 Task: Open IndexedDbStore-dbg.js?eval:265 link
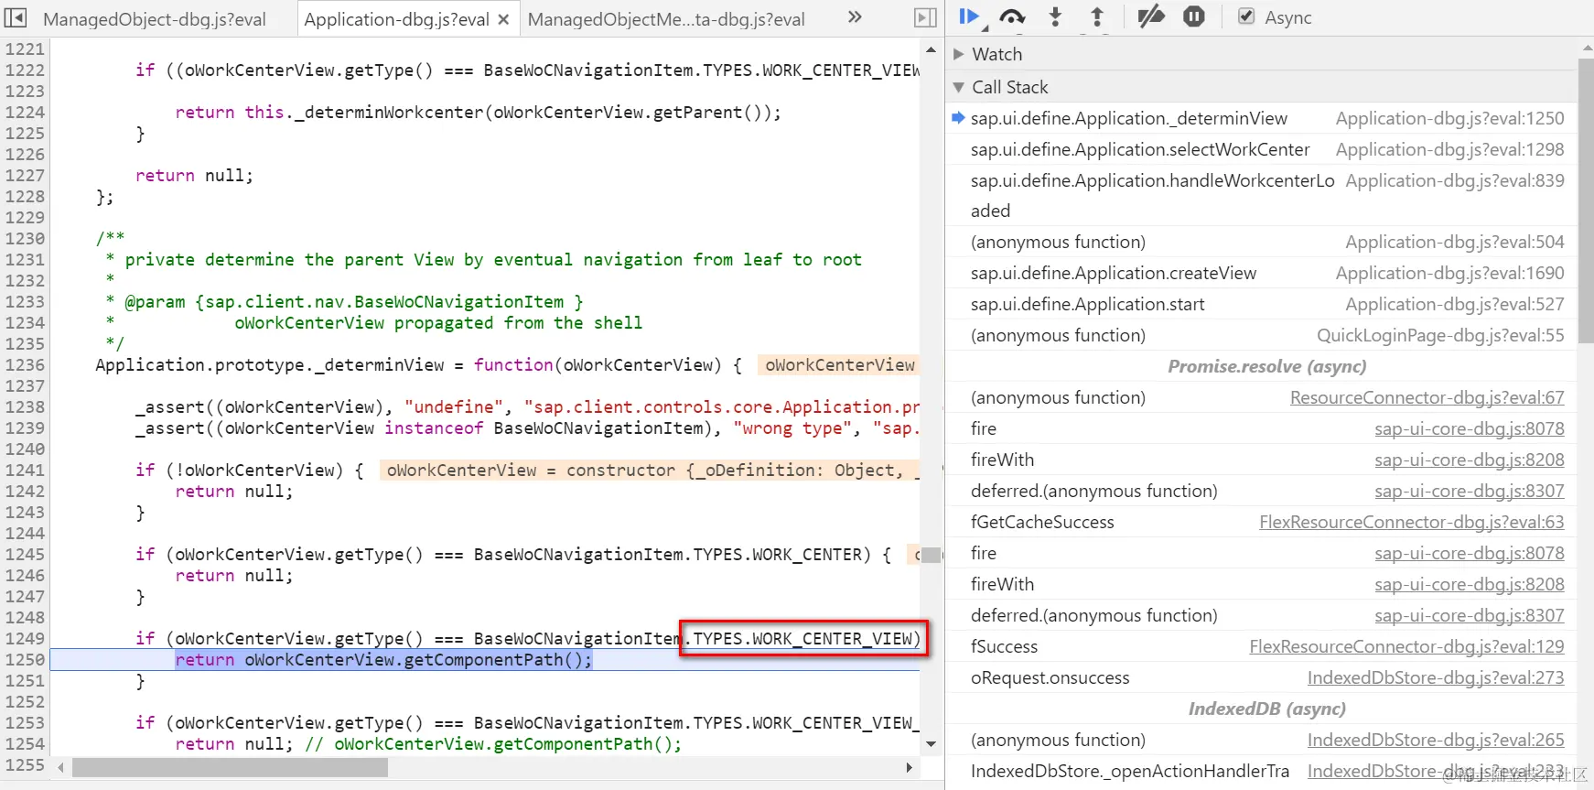coord(1436,740)
